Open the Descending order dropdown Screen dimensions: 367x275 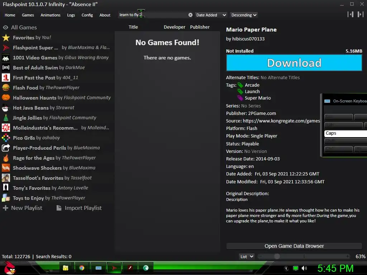pyautogui.click(x=244, y=15)
